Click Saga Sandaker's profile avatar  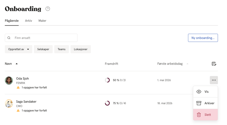tap(9, 104)
